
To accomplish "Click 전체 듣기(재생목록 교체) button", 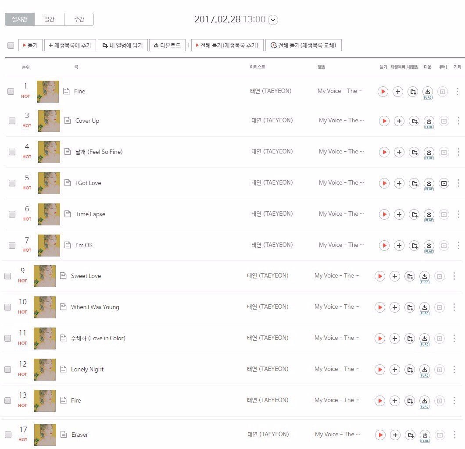I will click(x=304, y=45).
